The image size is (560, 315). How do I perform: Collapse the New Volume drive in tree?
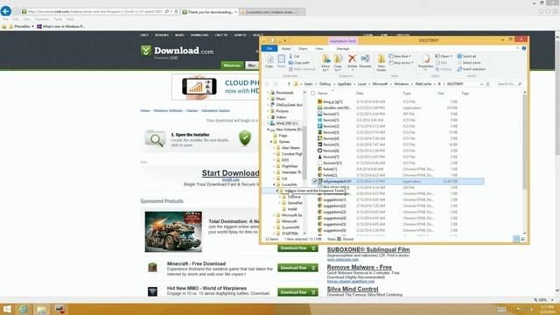[x=269, y=129]
